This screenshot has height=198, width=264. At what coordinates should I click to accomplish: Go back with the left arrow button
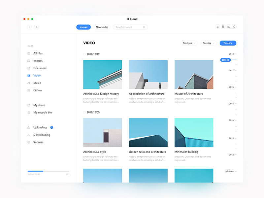pyautogui.click(x=30, y=27)
